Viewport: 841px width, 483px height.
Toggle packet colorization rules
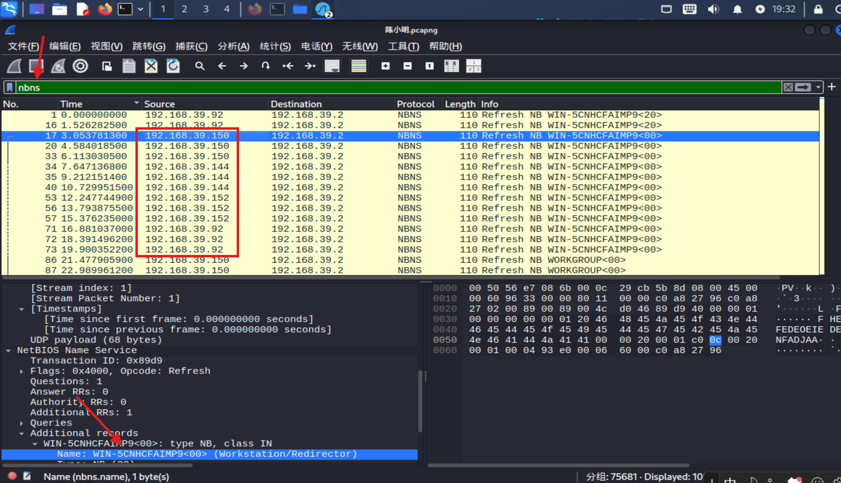359,66
